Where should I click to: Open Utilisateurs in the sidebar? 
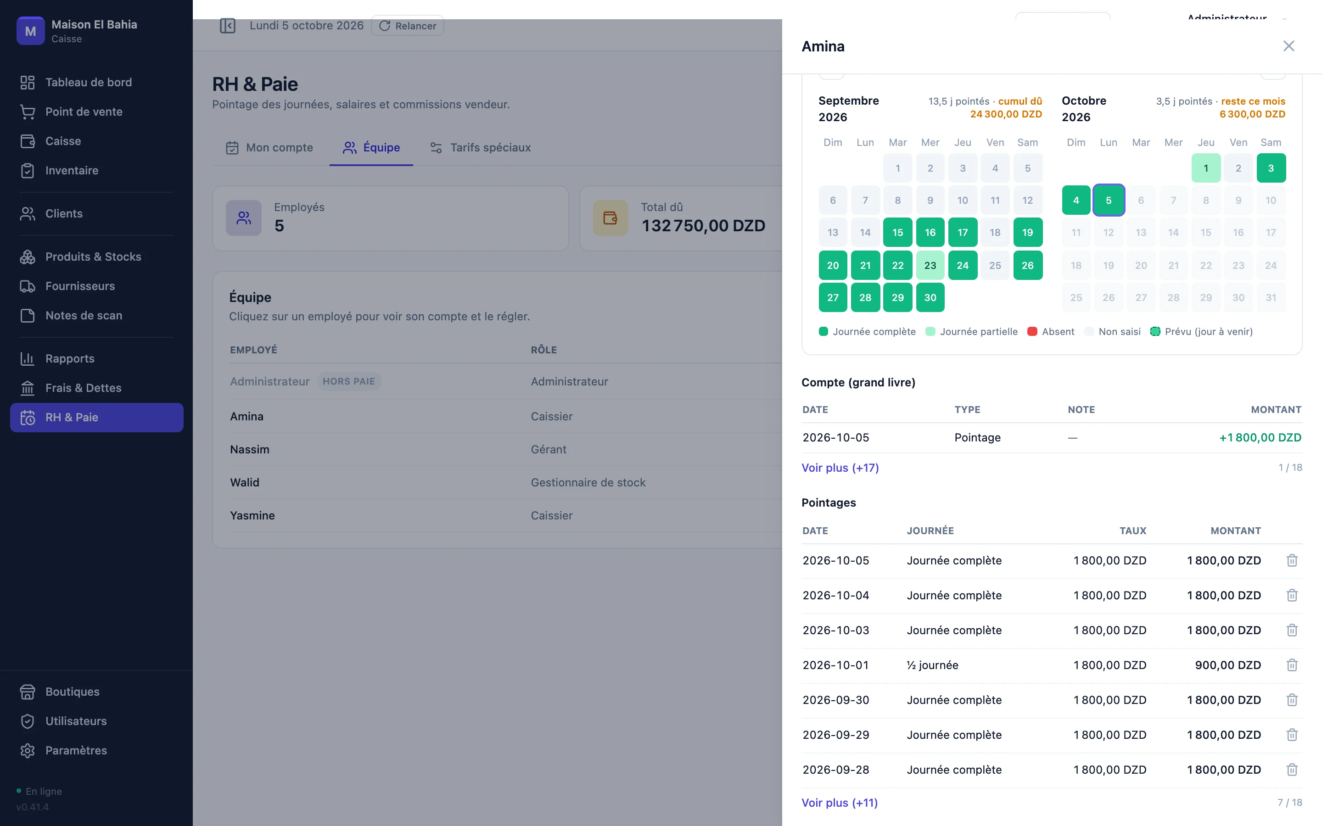click(97, 722)
